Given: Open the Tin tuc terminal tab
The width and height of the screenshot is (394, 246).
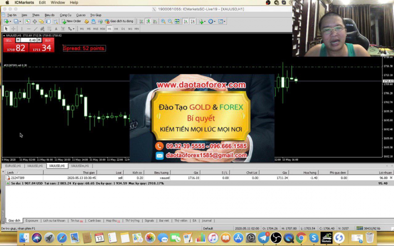Looking at the screenshot, I should pyautogui.click(x=77, y=221).
